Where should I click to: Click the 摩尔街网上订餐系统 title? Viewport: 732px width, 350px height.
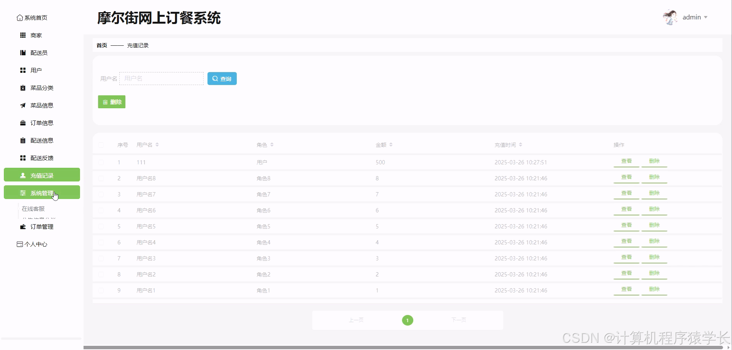pos(159,18)
